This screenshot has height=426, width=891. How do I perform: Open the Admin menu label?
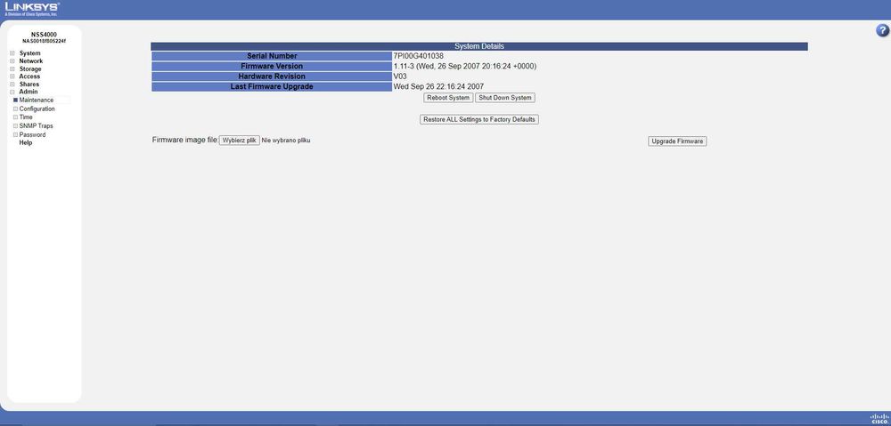pyautogui.click(x=29, y=92)
